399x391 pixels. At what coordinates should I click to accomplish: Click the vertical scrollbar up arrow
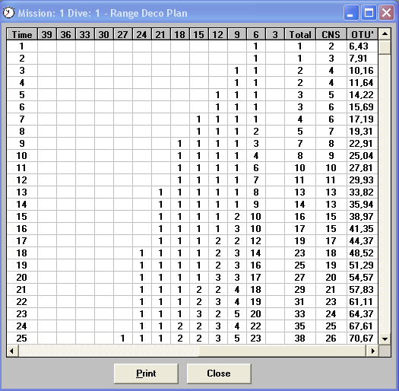click(x=385, y=34)
